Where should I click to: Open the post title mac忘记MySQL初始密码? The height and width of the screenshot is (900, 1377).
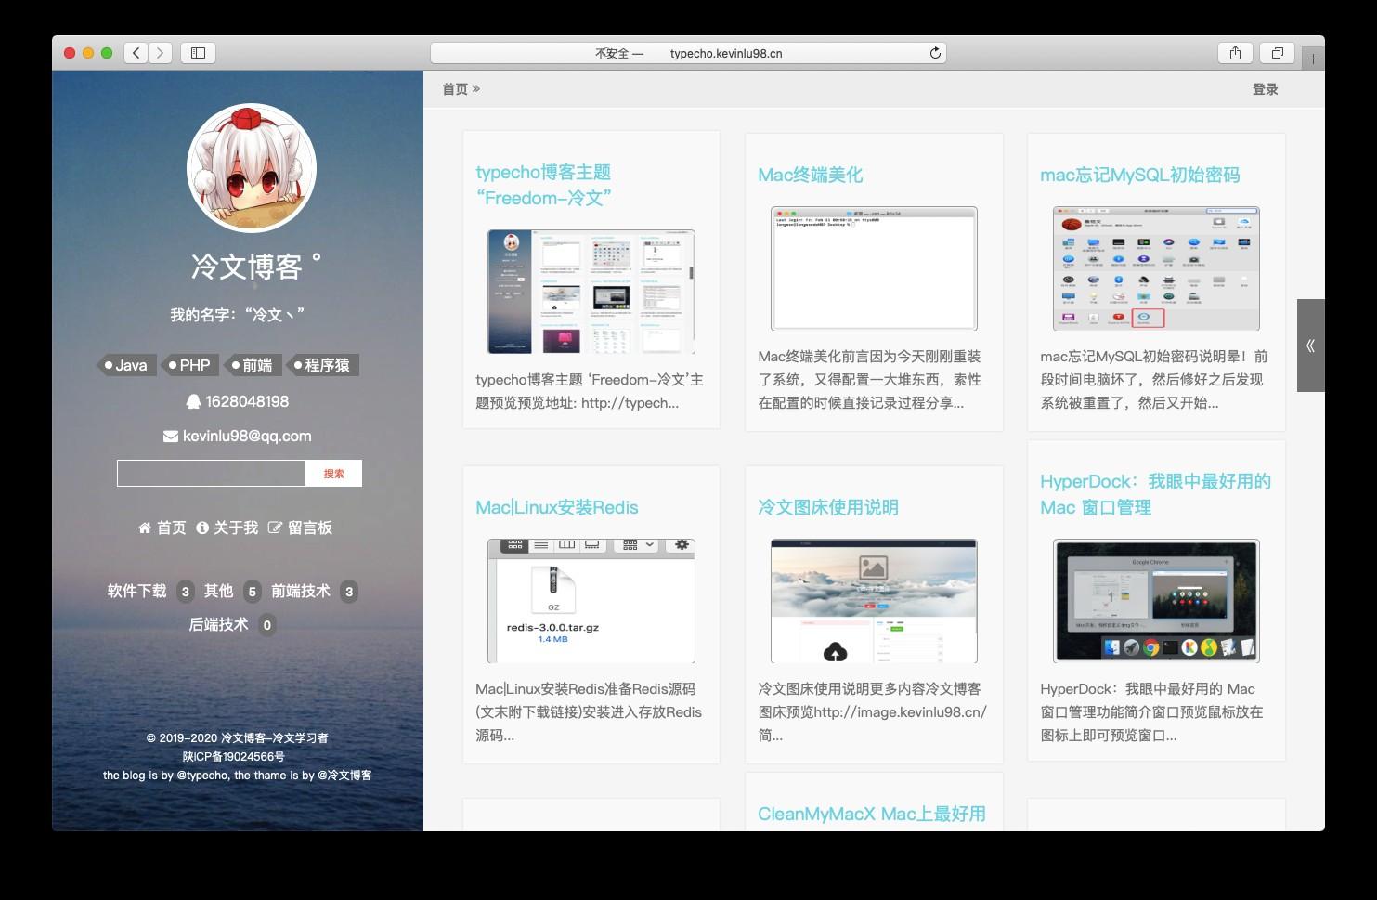(x=1139, y=175)
